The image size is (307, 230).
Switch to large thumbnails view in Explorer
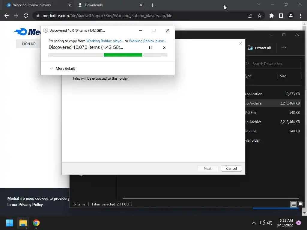(x=300, y=204)
